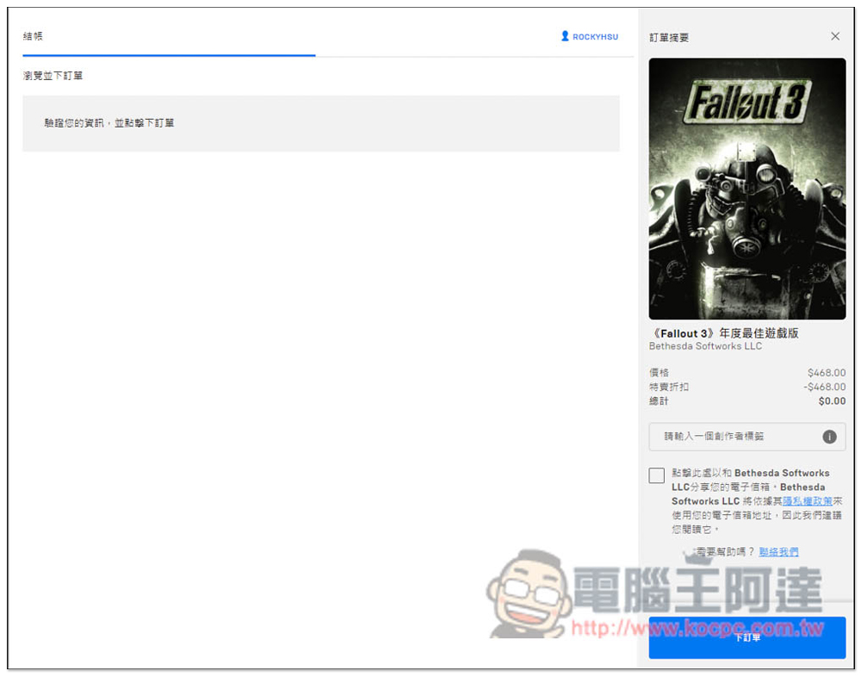The image size is (861, 677).
Task: Click the game title 《Fallout 3》年度最佳遊戲版
Action: 724,333
